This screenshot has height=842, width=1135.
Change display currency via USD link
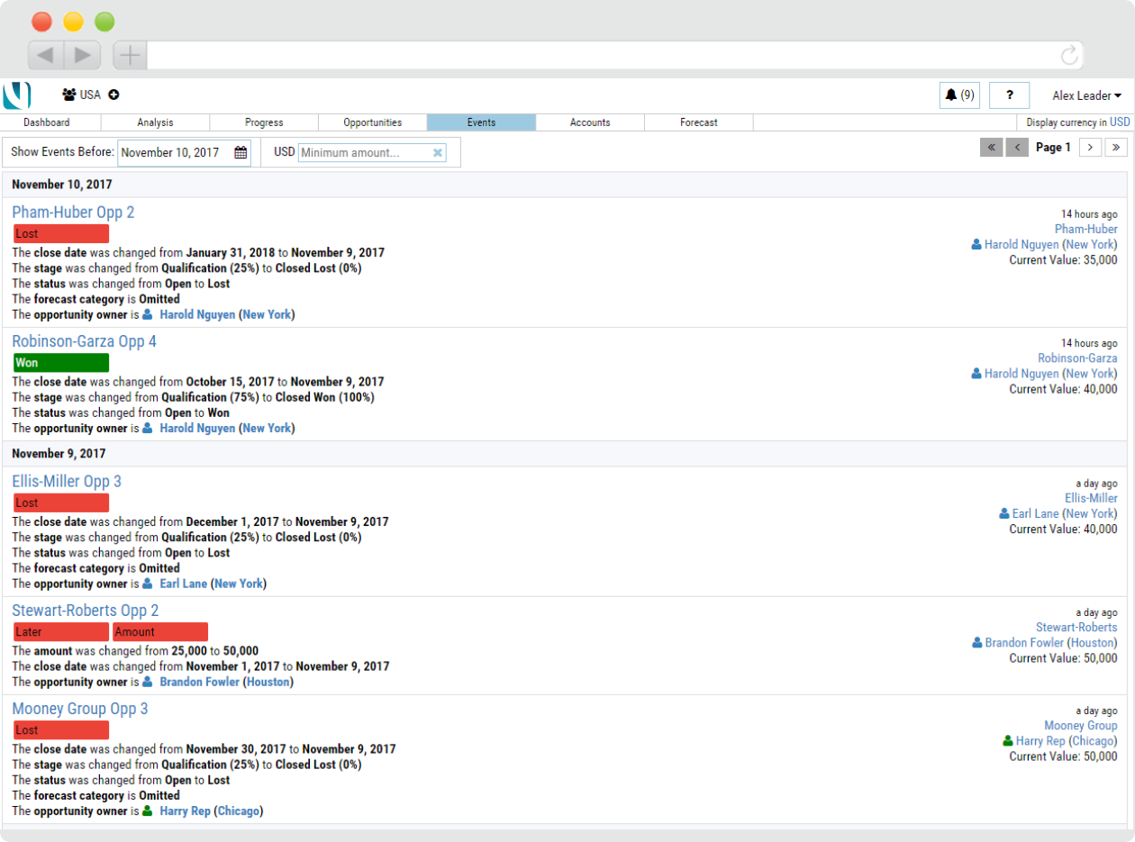[x=1119, y=122]
